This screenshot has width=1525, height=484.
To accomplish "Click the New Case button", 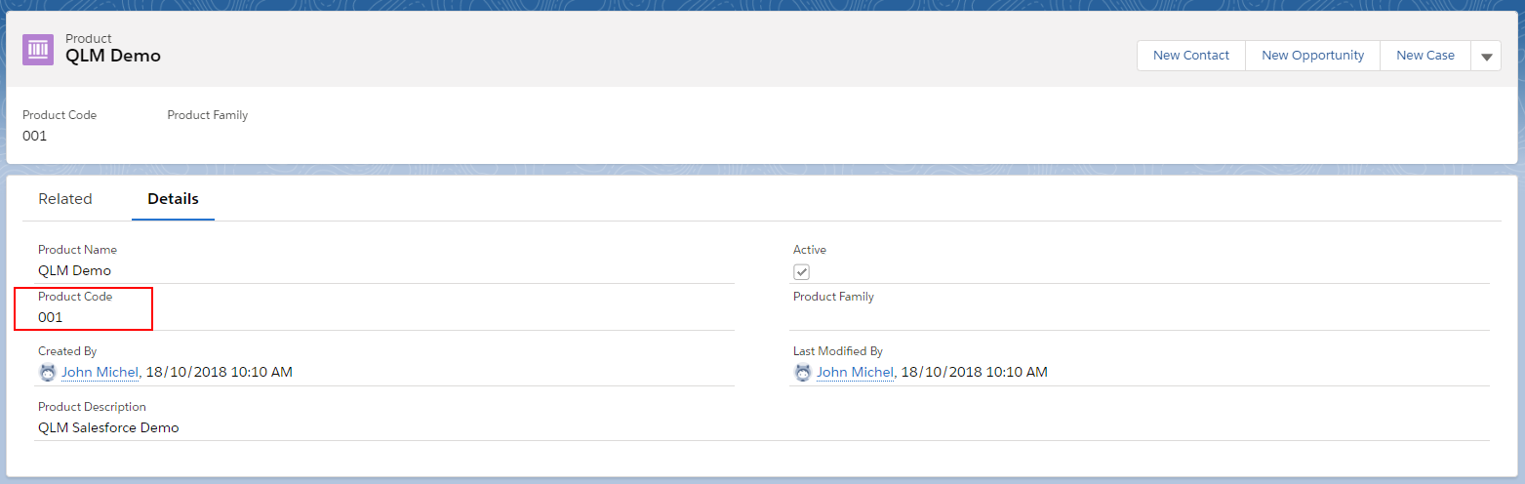I will [1425, 56].
